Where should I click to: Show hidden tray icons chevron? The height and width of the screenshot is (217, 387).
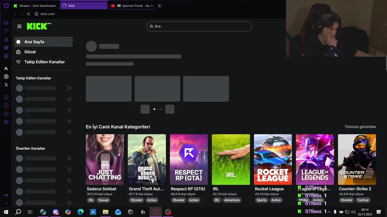pyautogui.click(x=329, y=212)
